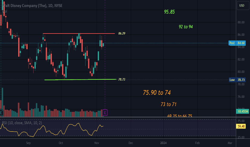Open the USD currency selector
The image size is (250, 147).
point(243,6)
